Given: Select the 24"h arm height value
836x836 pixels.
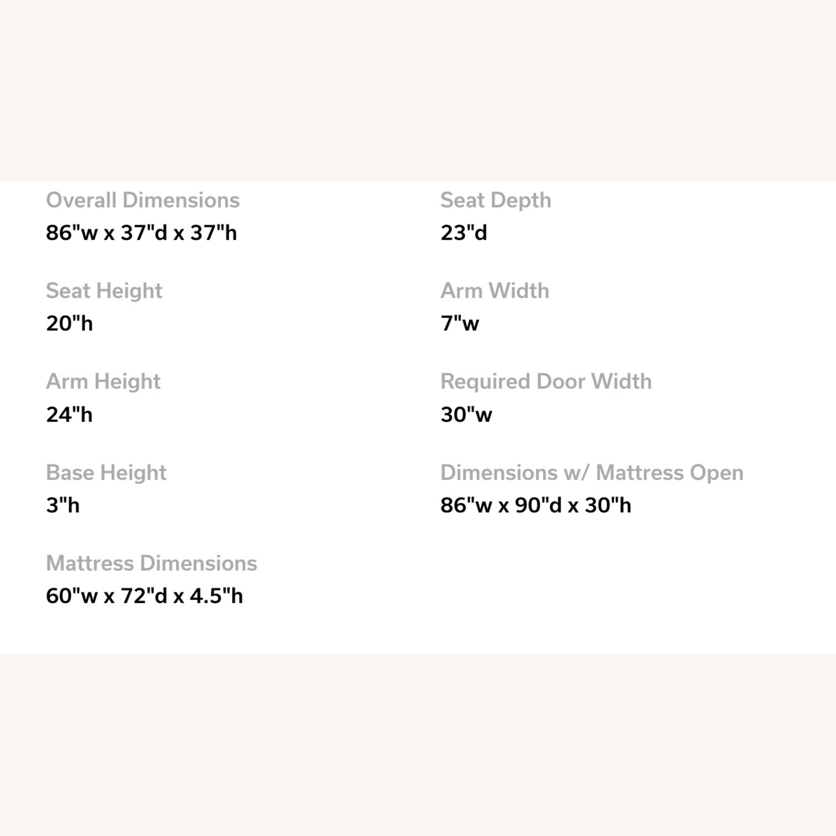Looking at the screenshot, I should (x=69, y=414).
